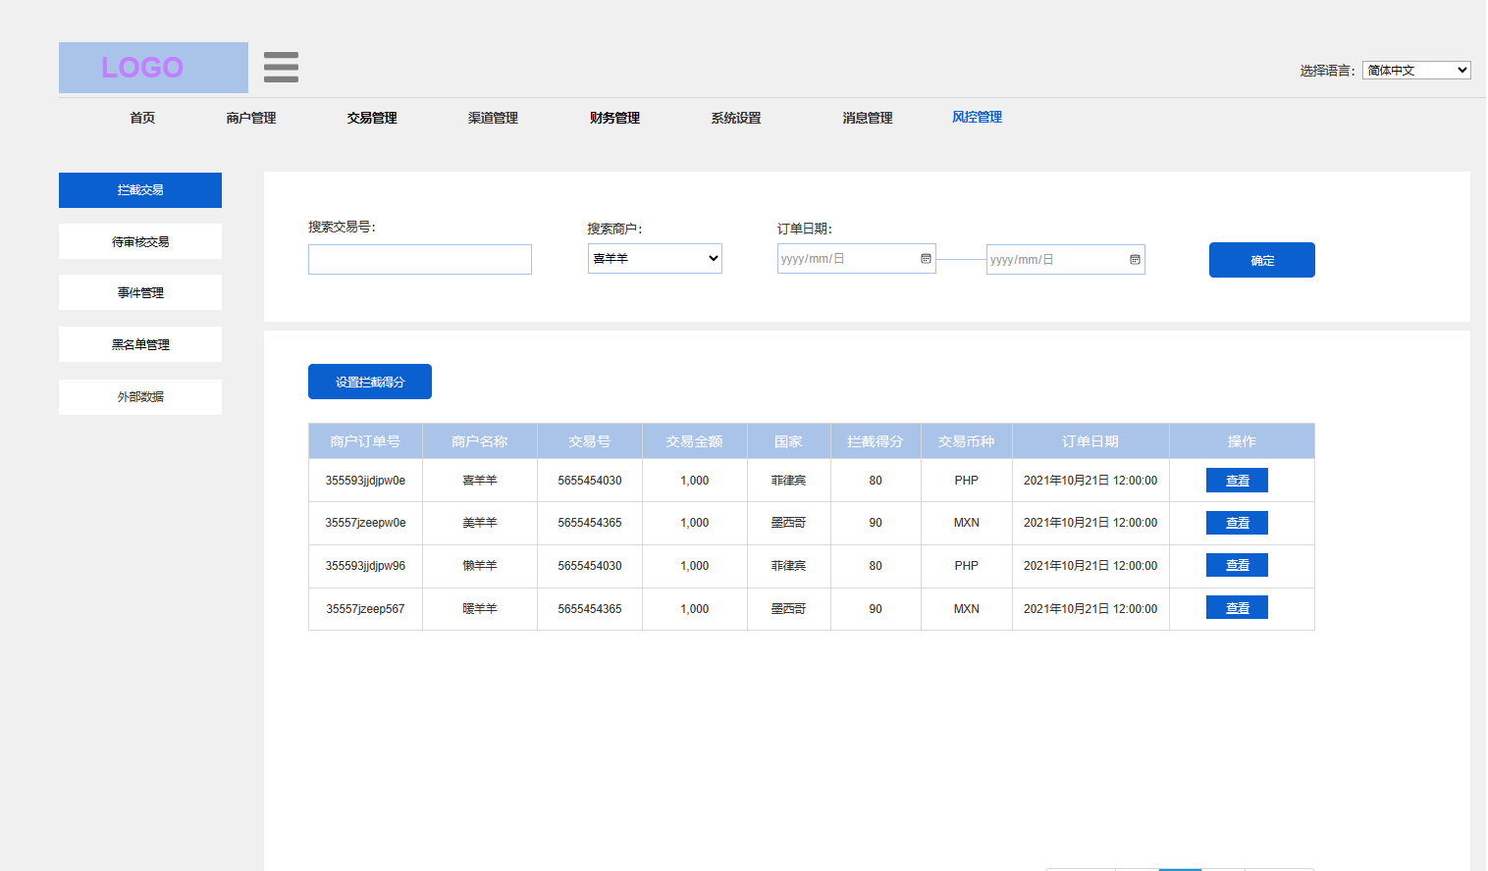
Task: Open 商户管理 menu item
Action: pos(251,118)
